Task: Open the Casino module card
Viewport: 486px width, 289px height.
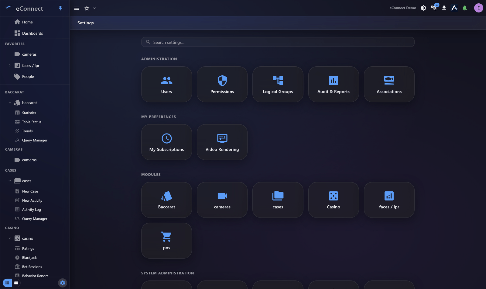Action: pyautogui.click(x=334, y=200)
